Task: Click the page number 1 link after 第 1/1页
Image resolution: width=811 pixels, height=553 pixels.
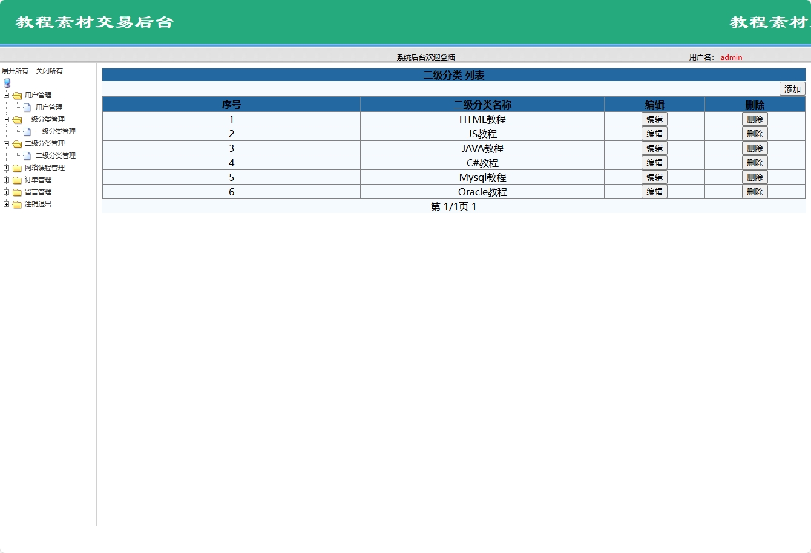Action: coord(474,207)
